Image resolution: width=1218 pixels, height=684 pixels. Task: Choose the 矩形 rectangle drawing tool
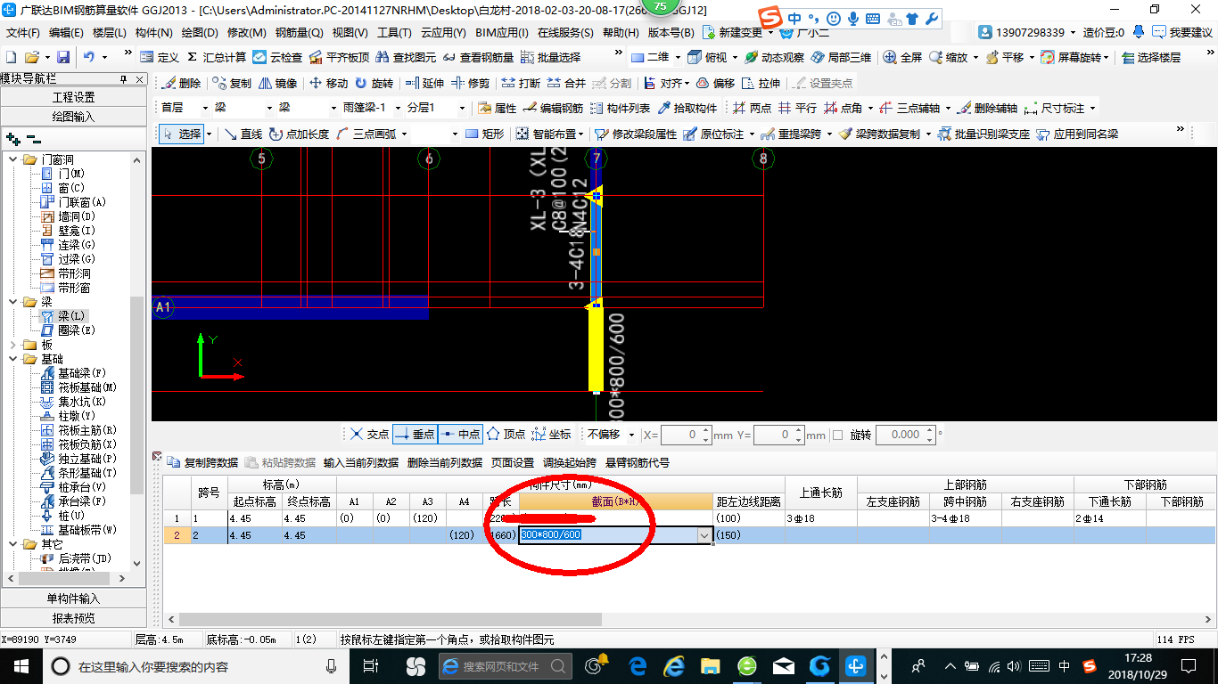[x=484, y=134]
